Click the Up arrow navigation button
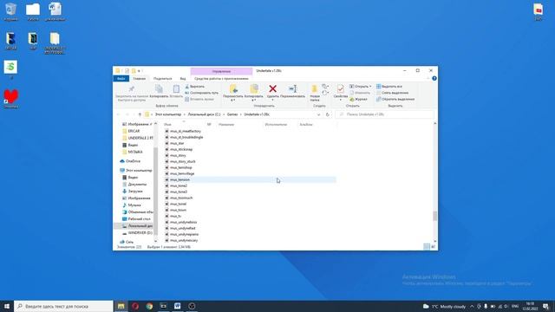Viewport: 555px width, 312px height. pyautogui.click(x=140, y=114)
